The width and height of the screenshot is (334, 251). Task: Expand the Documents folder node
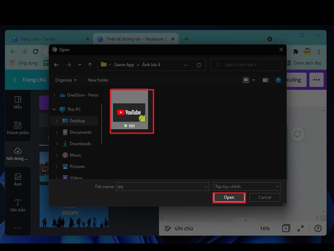57,132
